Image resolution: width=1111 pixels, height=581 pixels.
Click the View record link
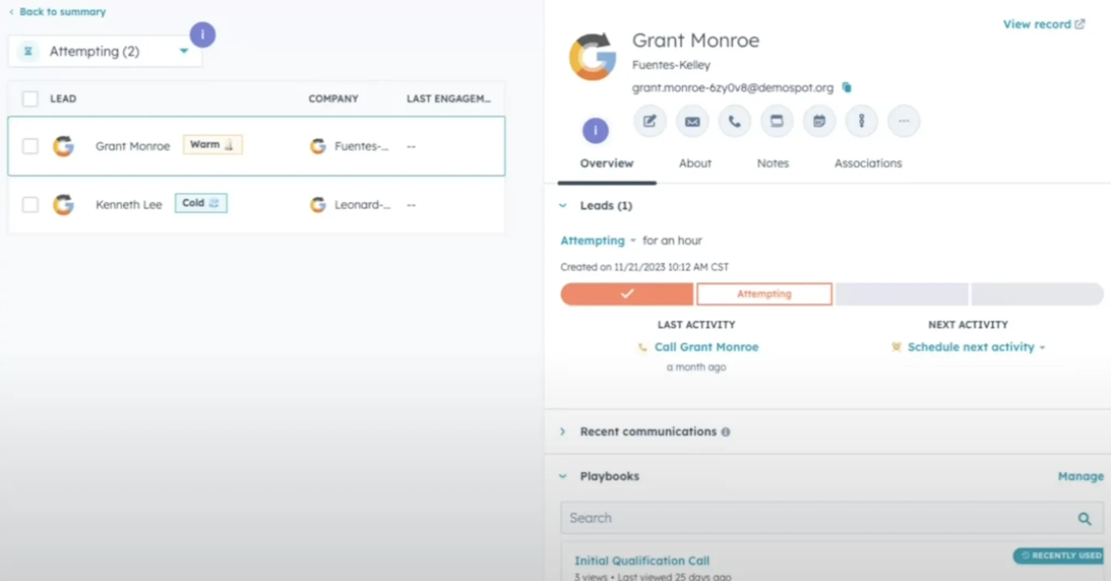[x=1037, y=24]
